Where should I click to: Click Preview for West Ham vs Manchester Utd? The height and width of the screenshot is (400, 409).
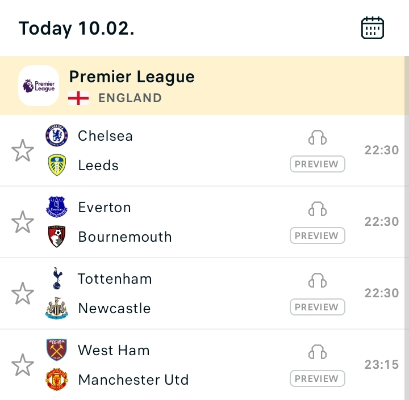tap(317, 379)
